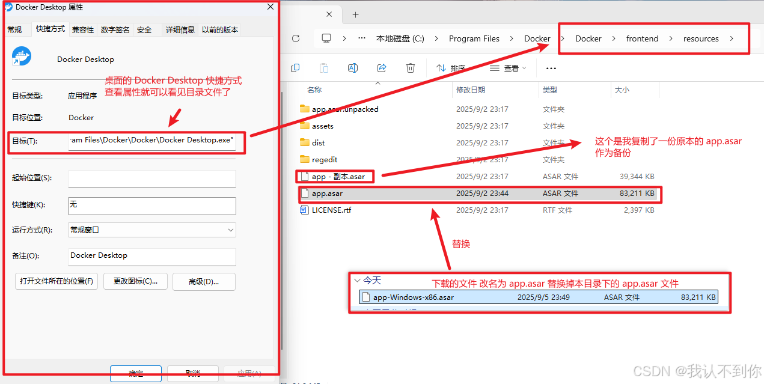Open the address bar ellipsis for hidden folders
Viewport: 764px width, 384px height.
click(x=361, y=38)
